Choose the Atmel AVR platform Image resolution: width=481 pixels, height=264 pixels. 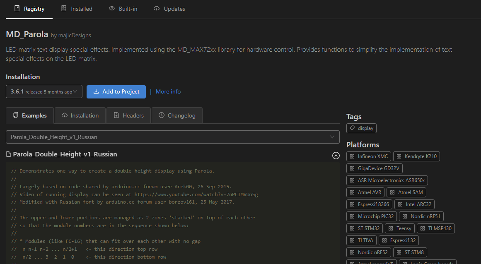click(x=365, y=192)
